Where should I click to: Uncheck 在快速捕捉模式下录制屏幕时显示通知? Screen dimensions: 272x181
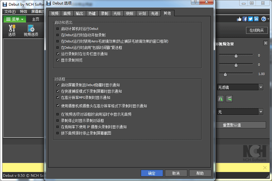coord(58,91)
